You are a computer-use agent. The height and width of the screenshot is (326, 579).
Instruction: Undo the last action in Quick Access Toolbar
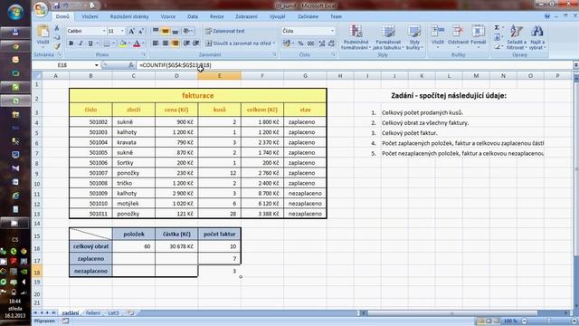click(66, 5)
